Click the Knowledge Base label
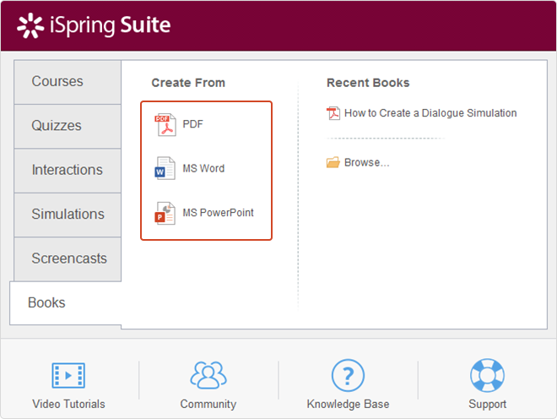Image resolution: width=557 pixels, height=419 pixels. 348,404
